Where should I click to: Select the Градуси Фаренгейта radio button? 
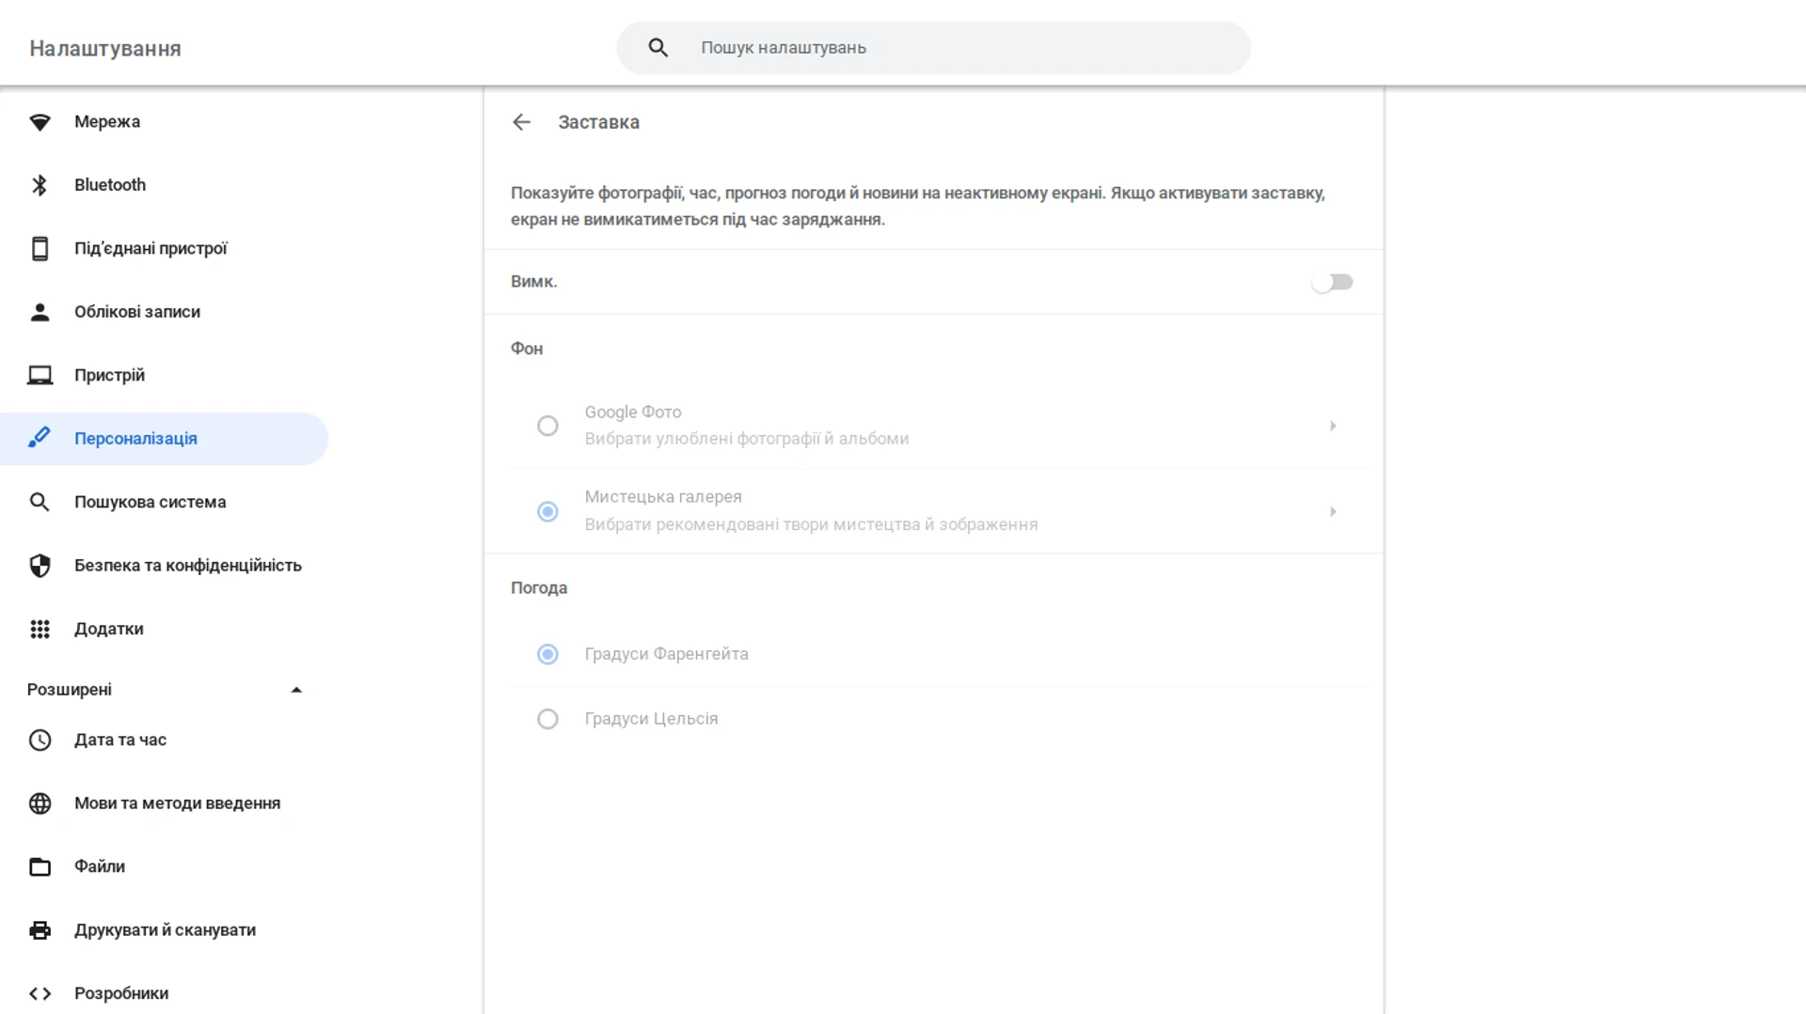[x=547, y=654]
